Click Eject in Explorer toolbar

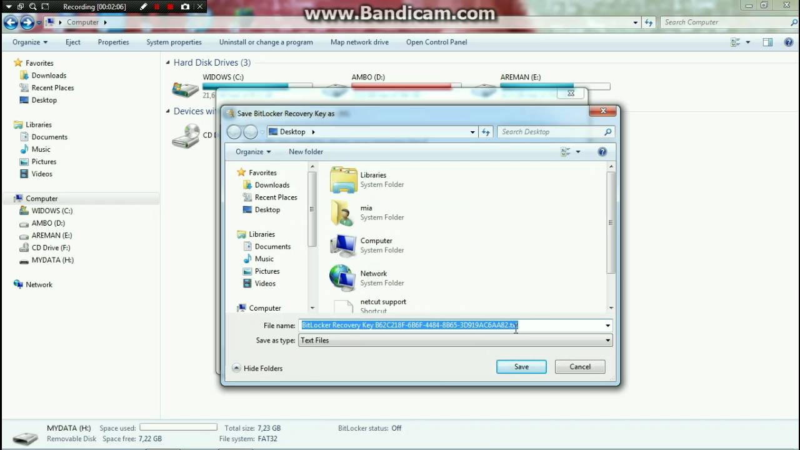73,42
